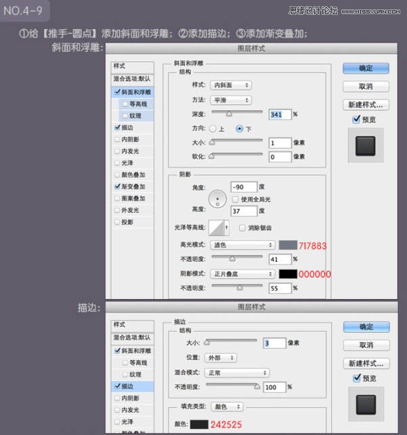Click the style preview thumbnail in lower dialog
407x435 pixels.
click(x=366, y=405)
